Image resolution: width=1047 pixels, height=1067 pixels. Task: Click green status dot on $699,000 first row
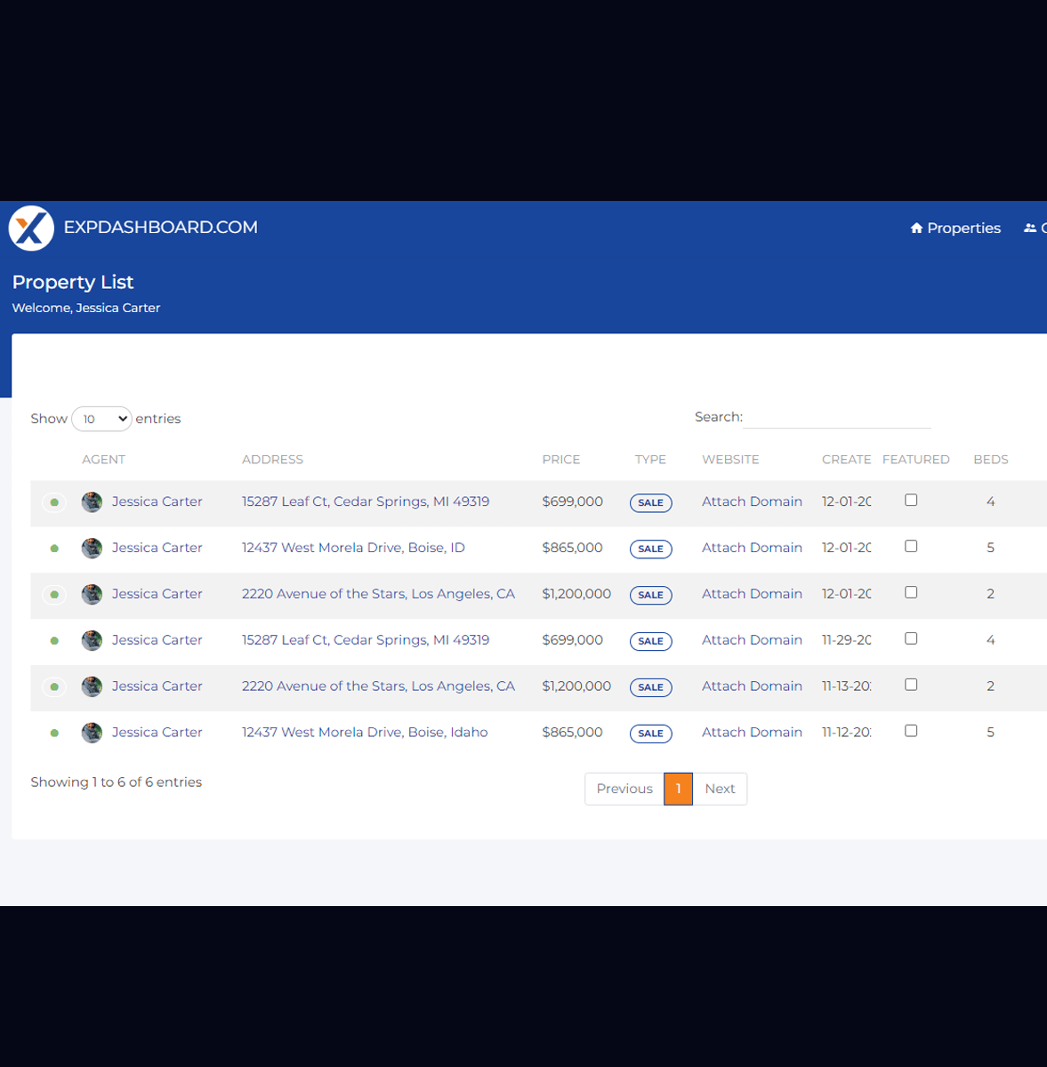54,502
